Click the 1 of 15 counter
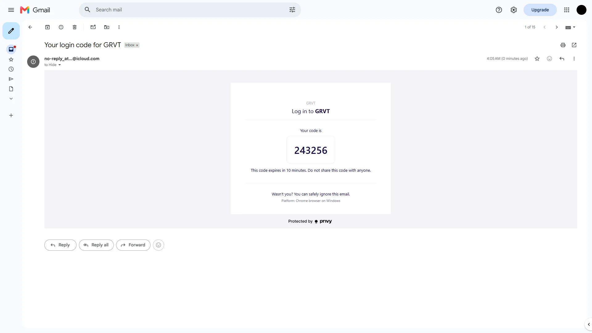 click(x=530, y=27)
